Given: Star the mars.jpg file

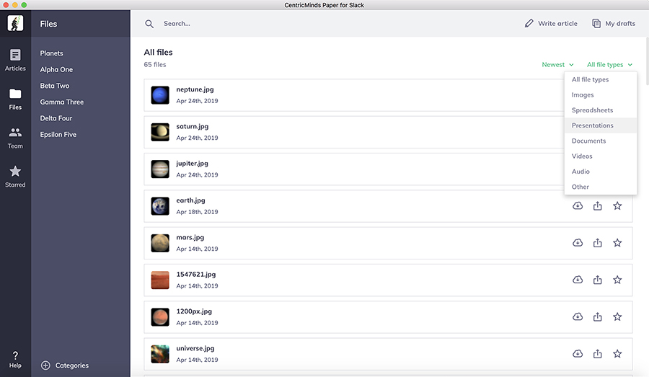Looking at the screenshot, I should pyautogui.click(x=617, y=243).
